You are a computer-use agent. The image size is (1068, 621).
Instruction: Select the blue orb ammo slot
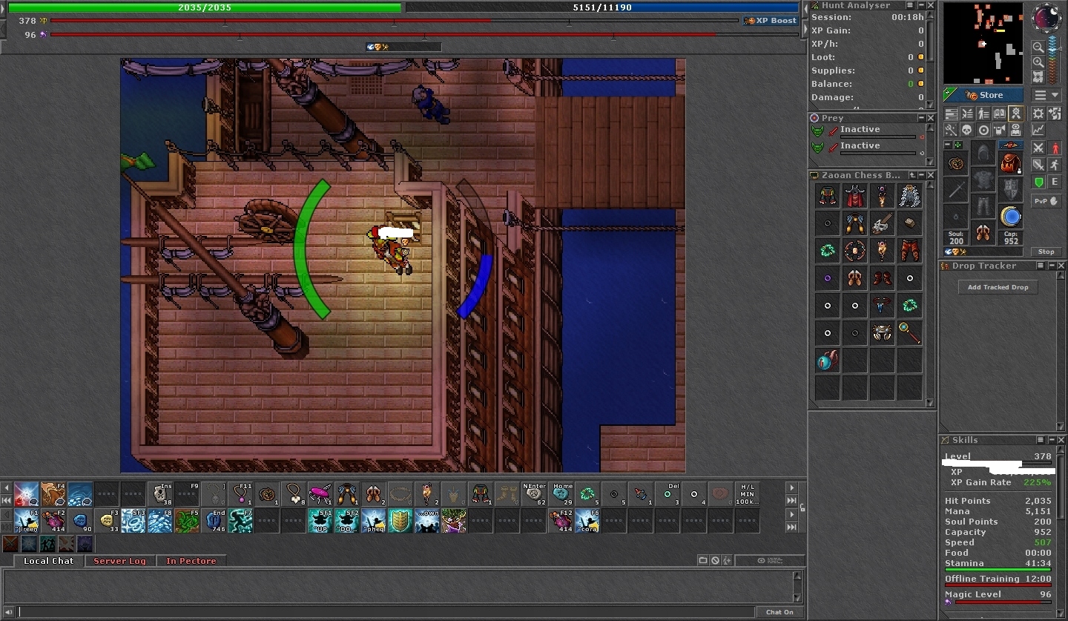coord(1011,216)
